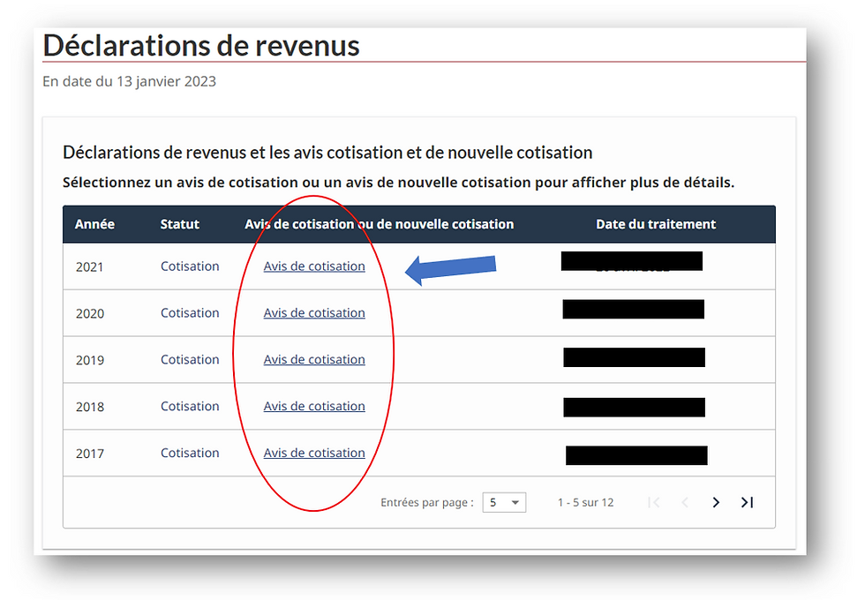Click the "1 - 5 sur 12" page indicator
This screenshot has width=865, height=600.
point(585,502)
